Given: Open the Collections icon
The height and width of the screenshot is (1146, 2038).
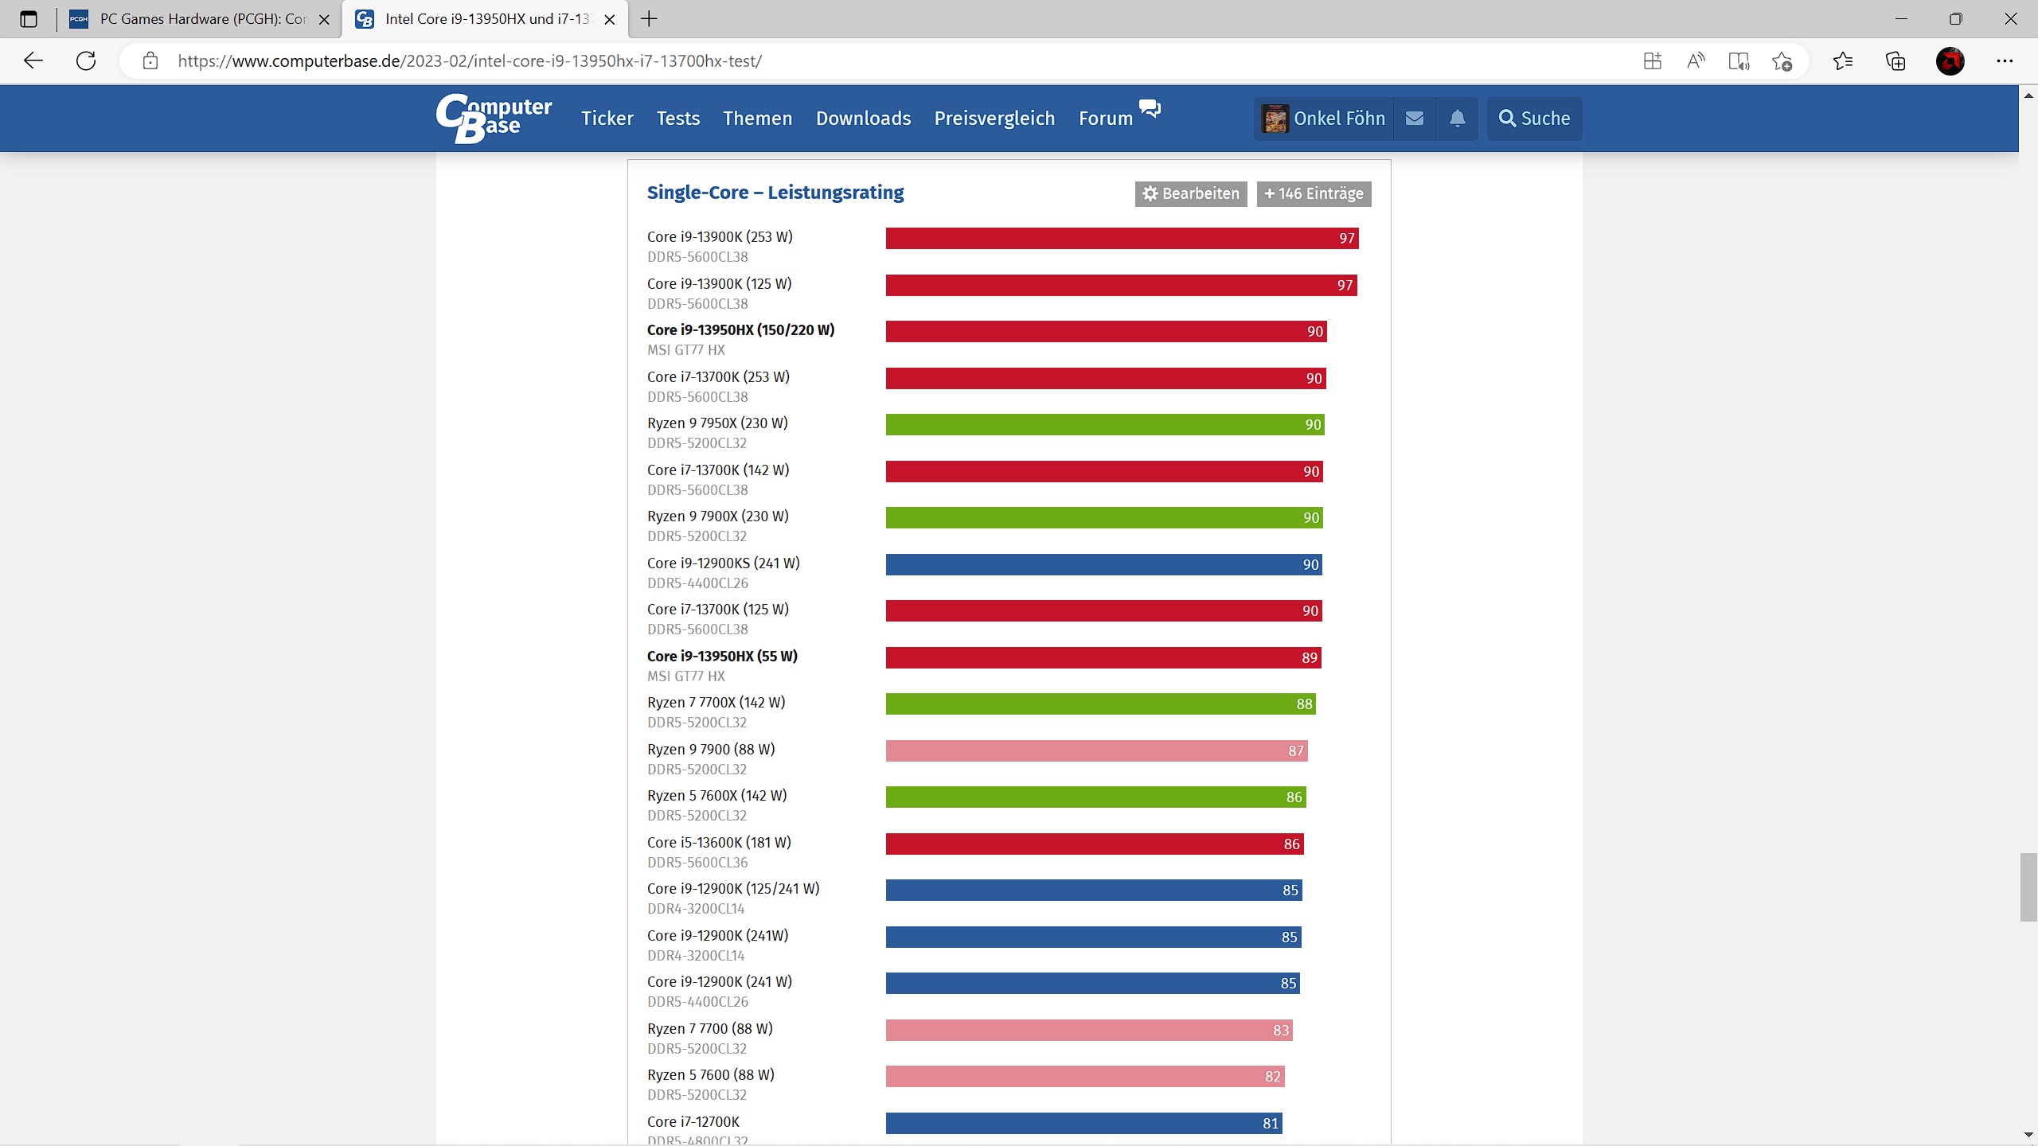Looking at the screenshot, I should [x=1895, y=61].
